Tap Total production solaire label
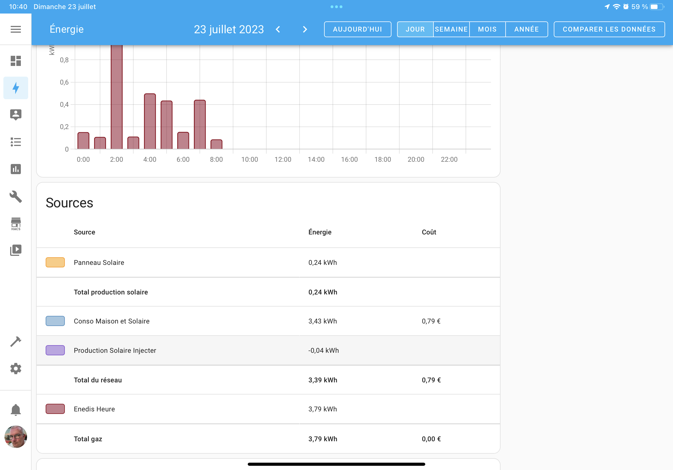 click(x=111, y=292)
